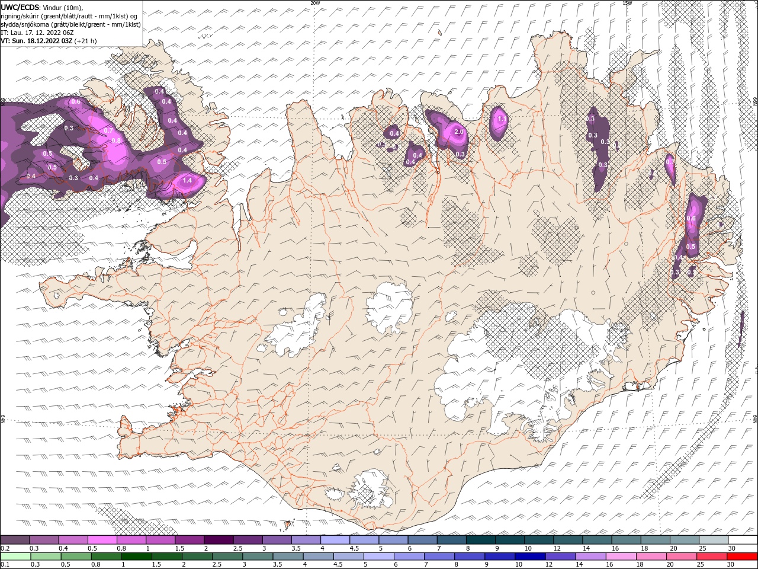Pick the light grey upper swatch starting at 25
Viewport: 758px width, 569px height.
[714, 540]
